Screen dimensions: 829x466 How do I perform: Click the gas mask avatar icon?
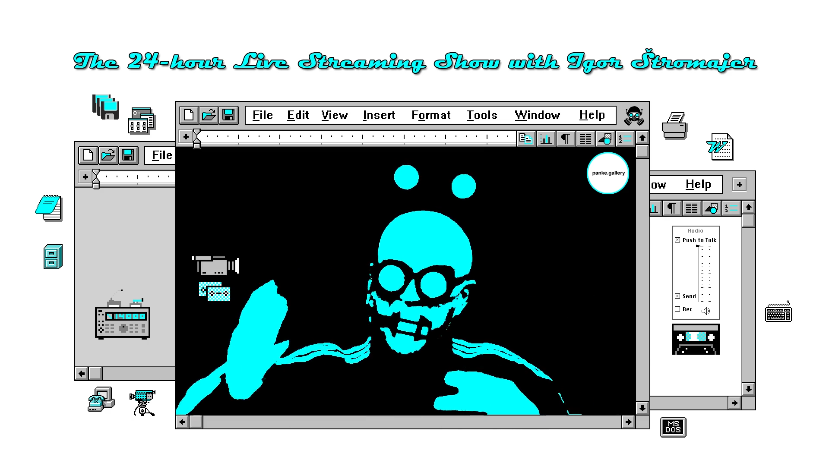click(634, 115)
